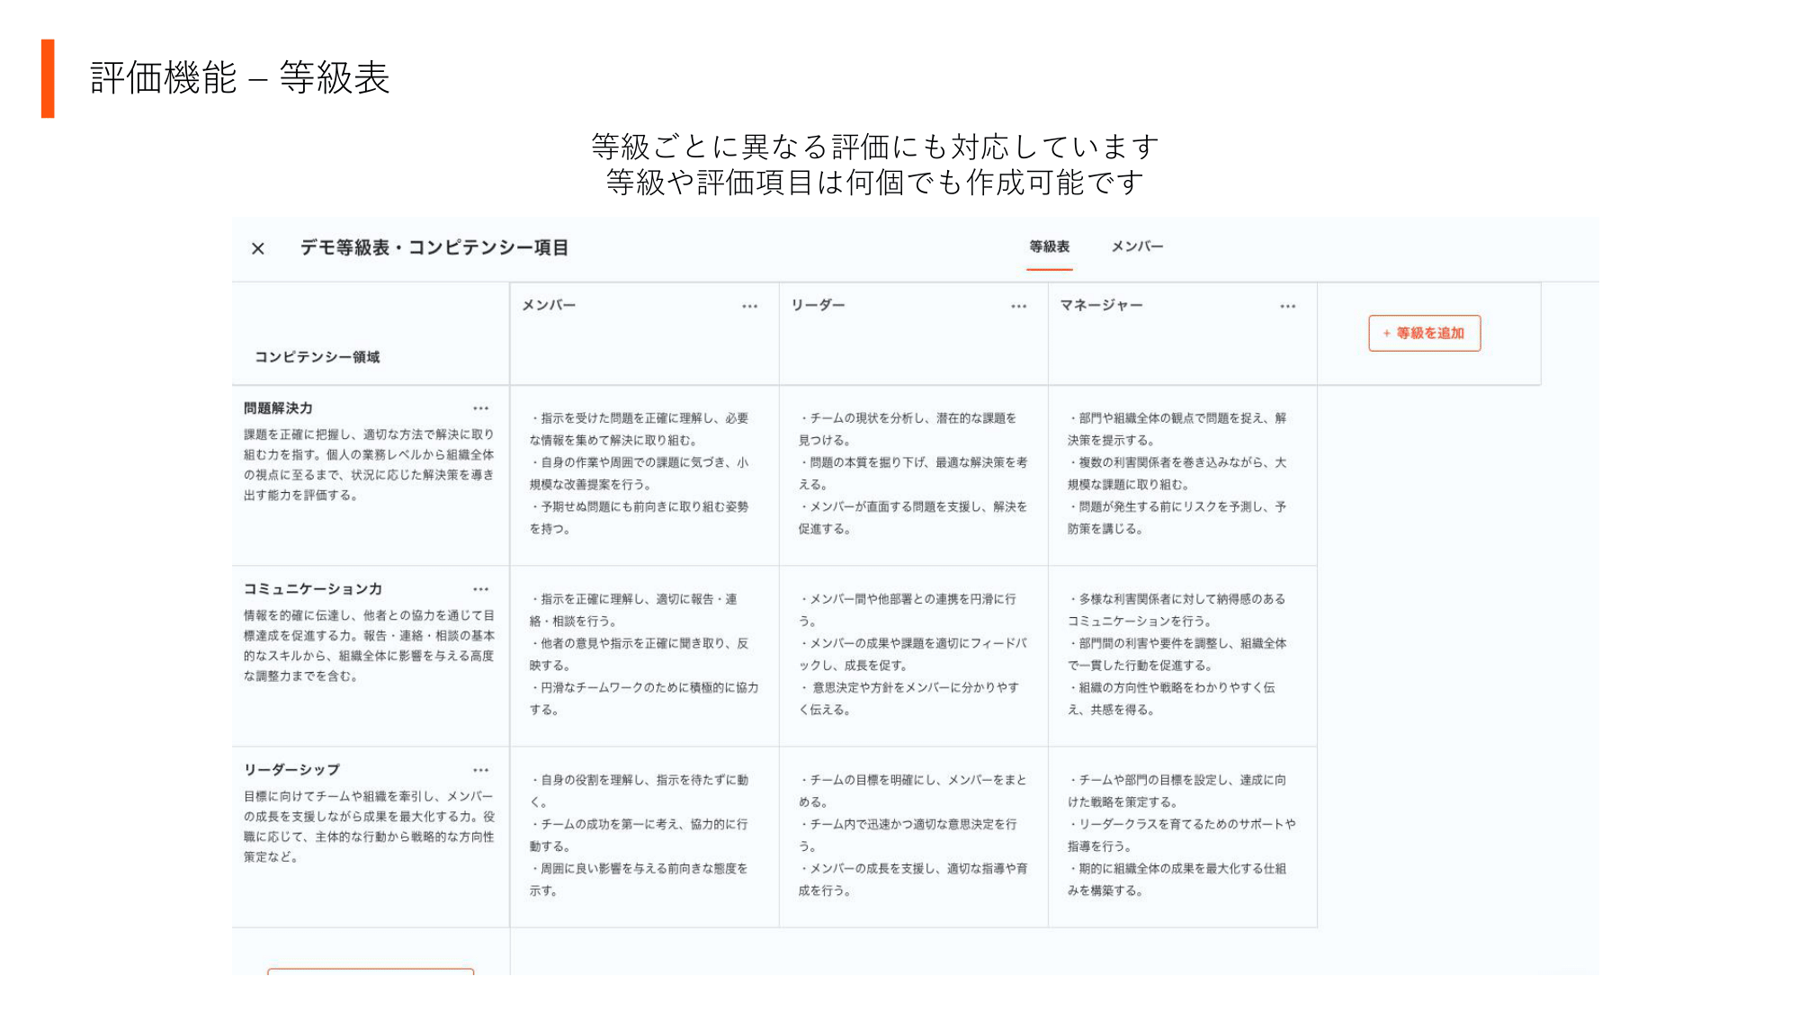Viewport: 1799px width, 1012px height.
Task: Open the コミュニケーション力 row options menu
Action: (481, 589)
